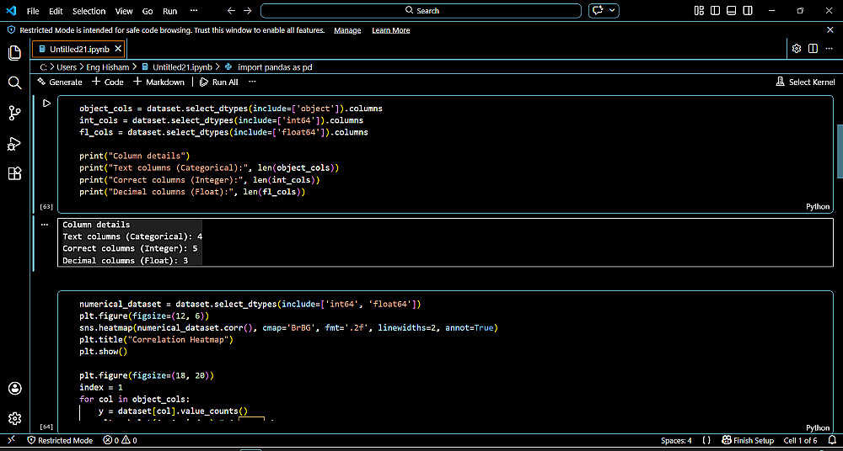Toggle the bottom Panel visibility
The height and width of the screenshot is (451, 843).
(731, 11)
